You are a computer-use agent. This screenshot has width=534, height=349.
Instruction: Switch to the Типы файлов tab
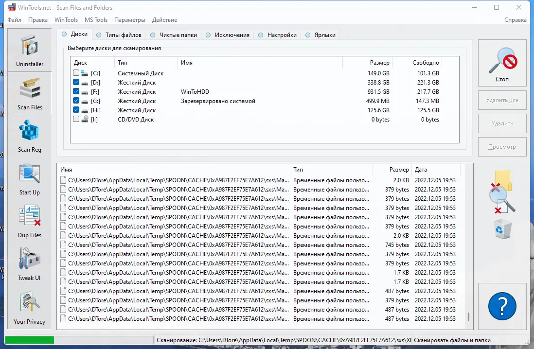tap(119, 35)
